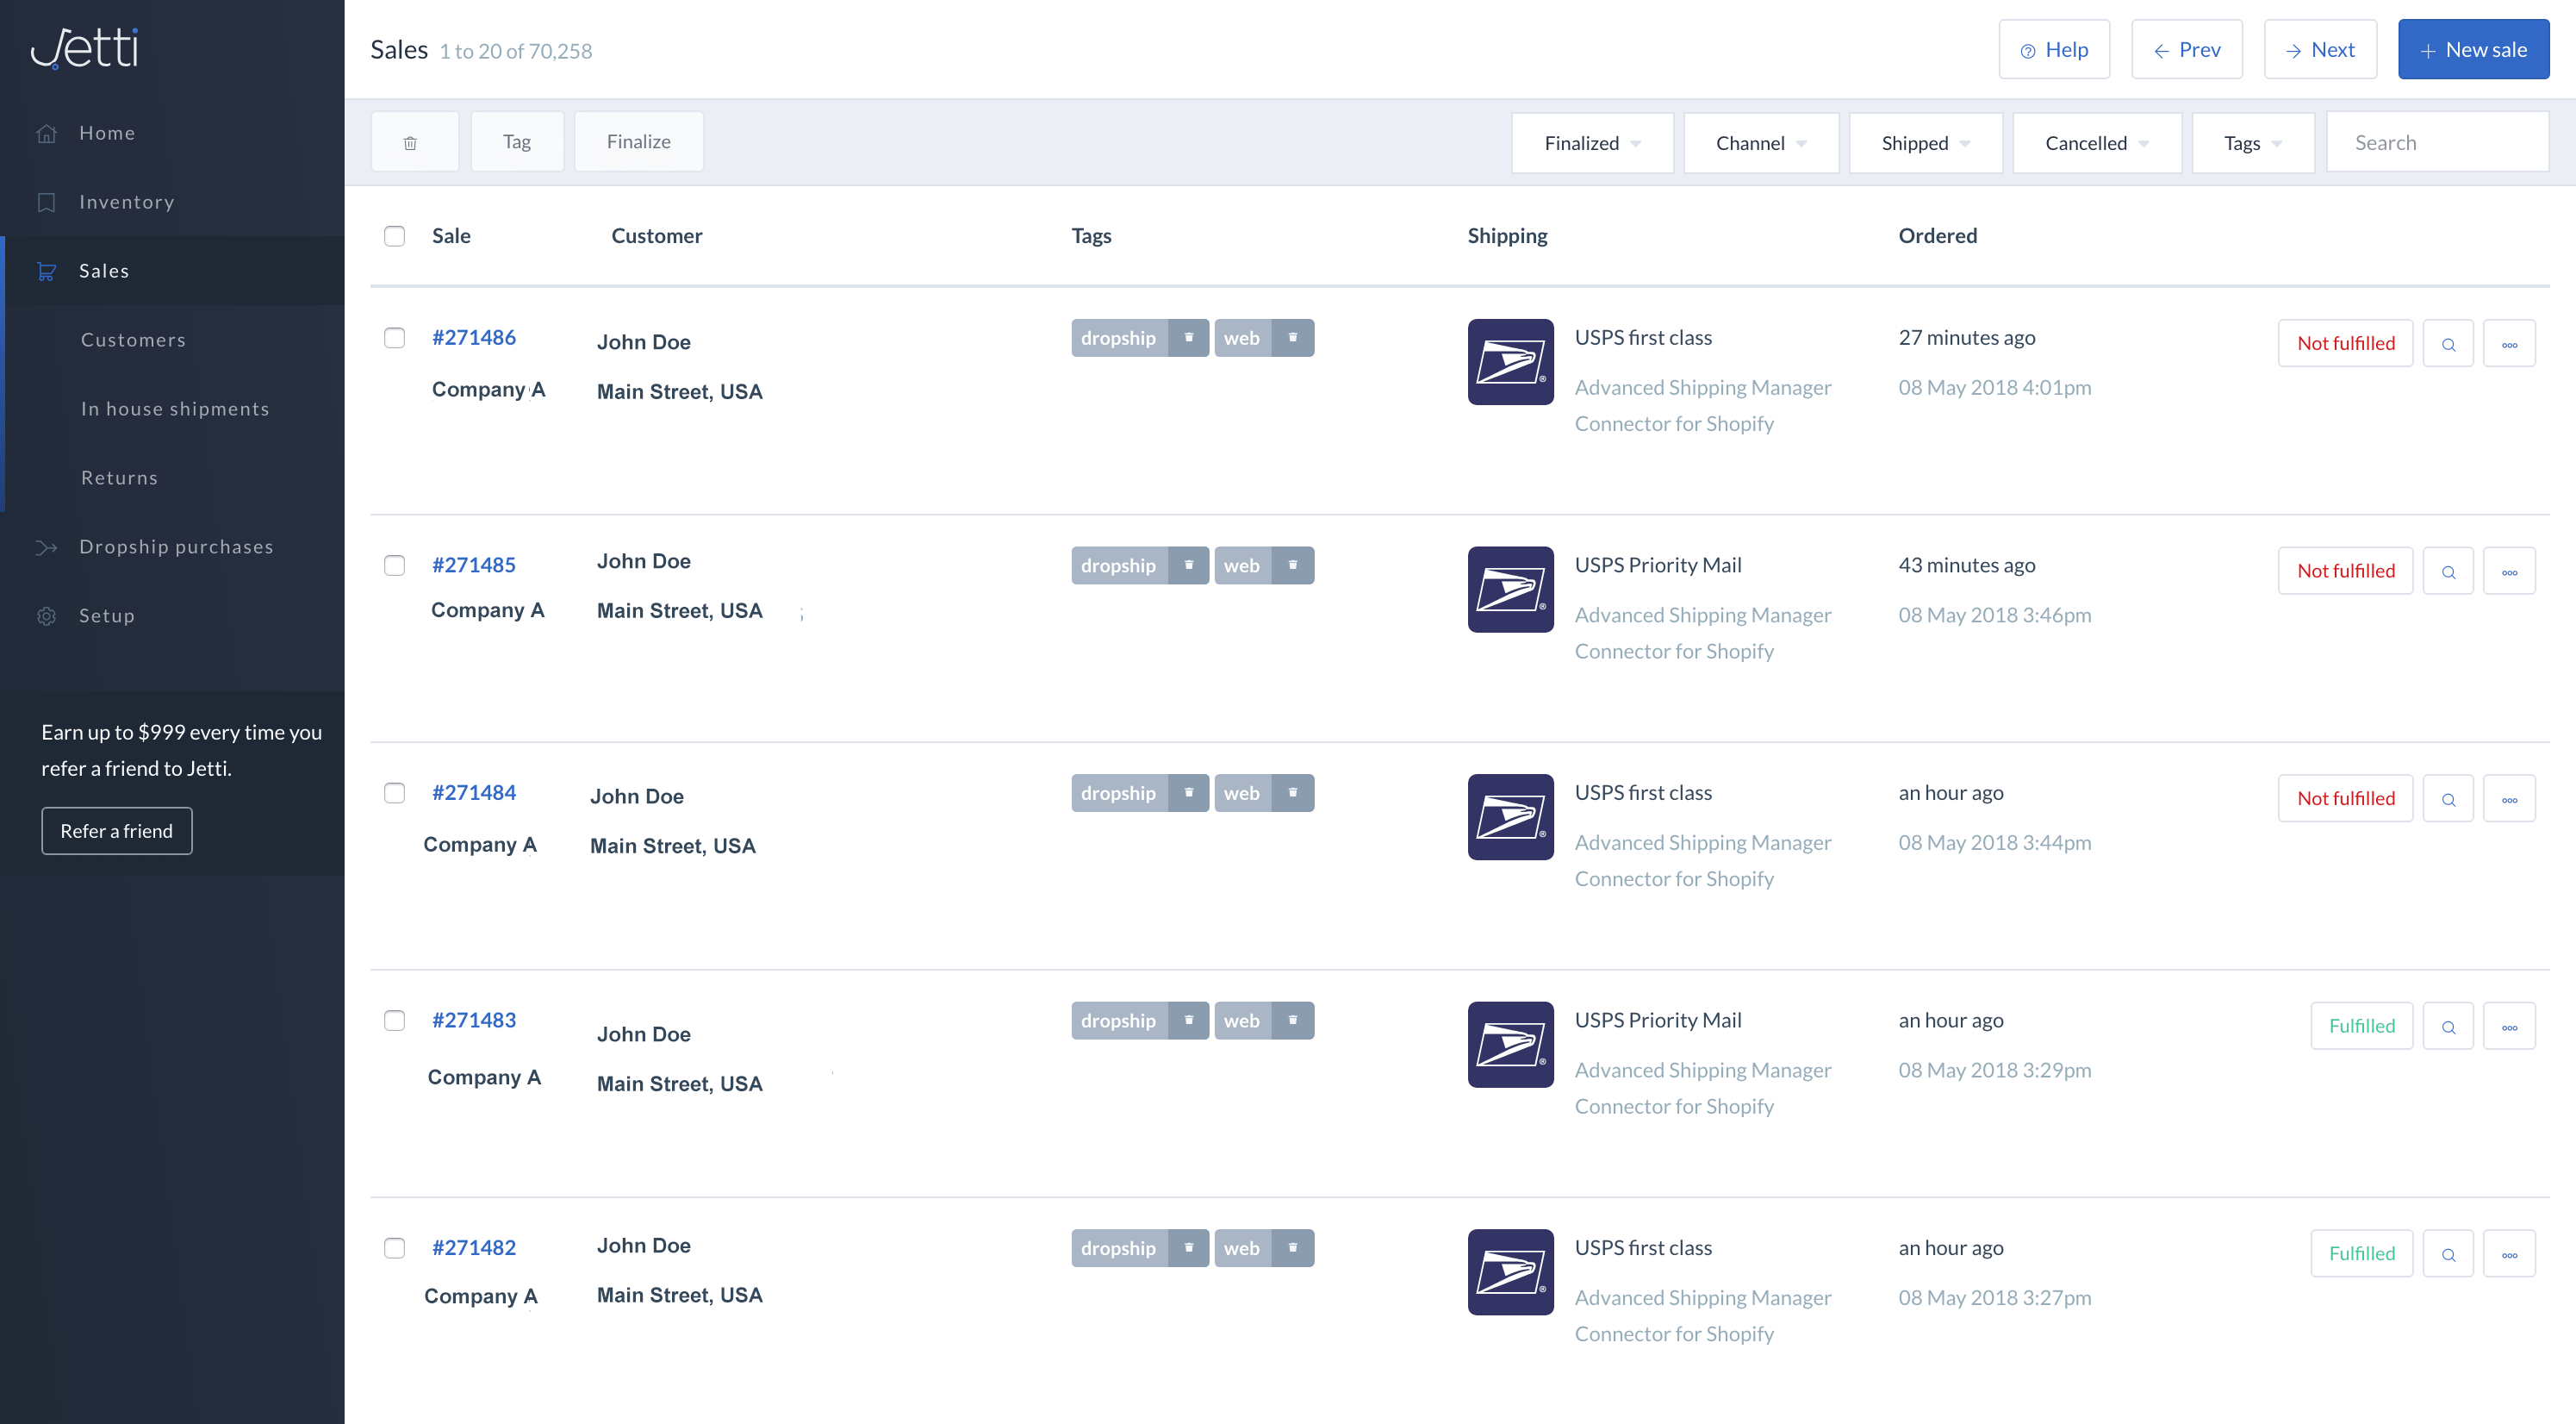
Task: Open three-dot menu for sale #271485
Action: tap(2509, 571)
